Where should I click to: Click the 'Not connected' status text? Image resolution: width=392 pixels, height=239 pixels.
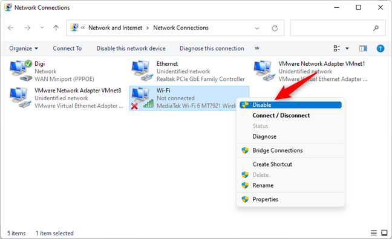pyautogui.click(x=175, y=98)
